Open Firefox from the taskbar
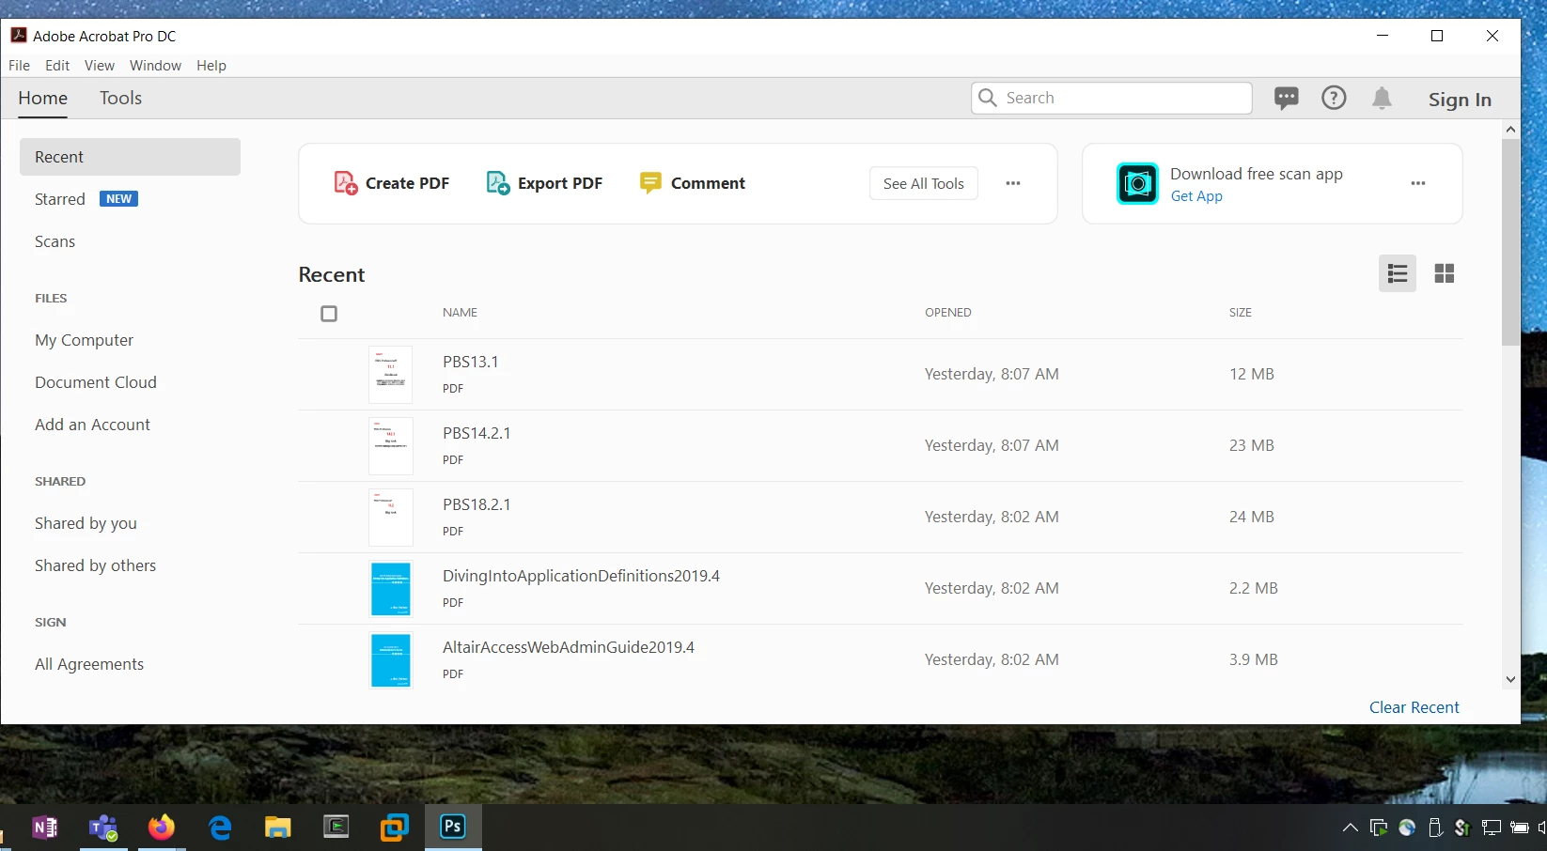Screen dimensions: 1547x851 tap(162, 828)
